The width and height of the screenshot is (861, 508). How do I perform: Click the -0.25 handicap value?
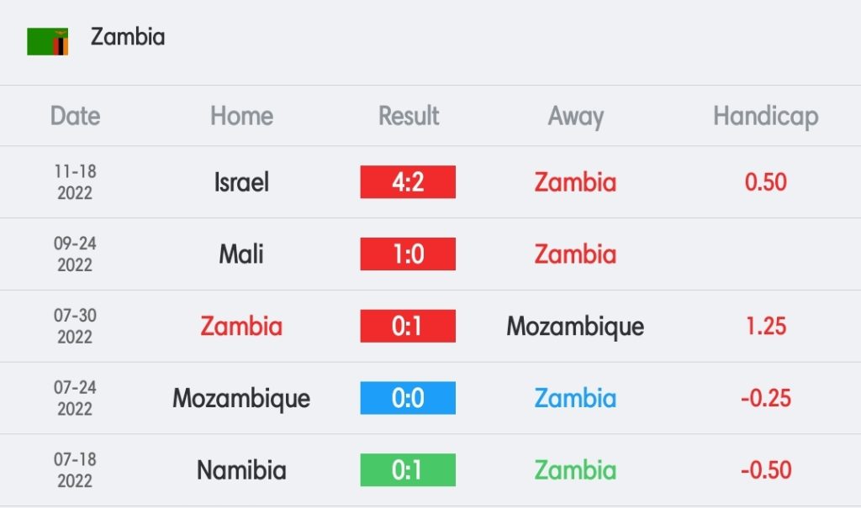pos(766,398)
